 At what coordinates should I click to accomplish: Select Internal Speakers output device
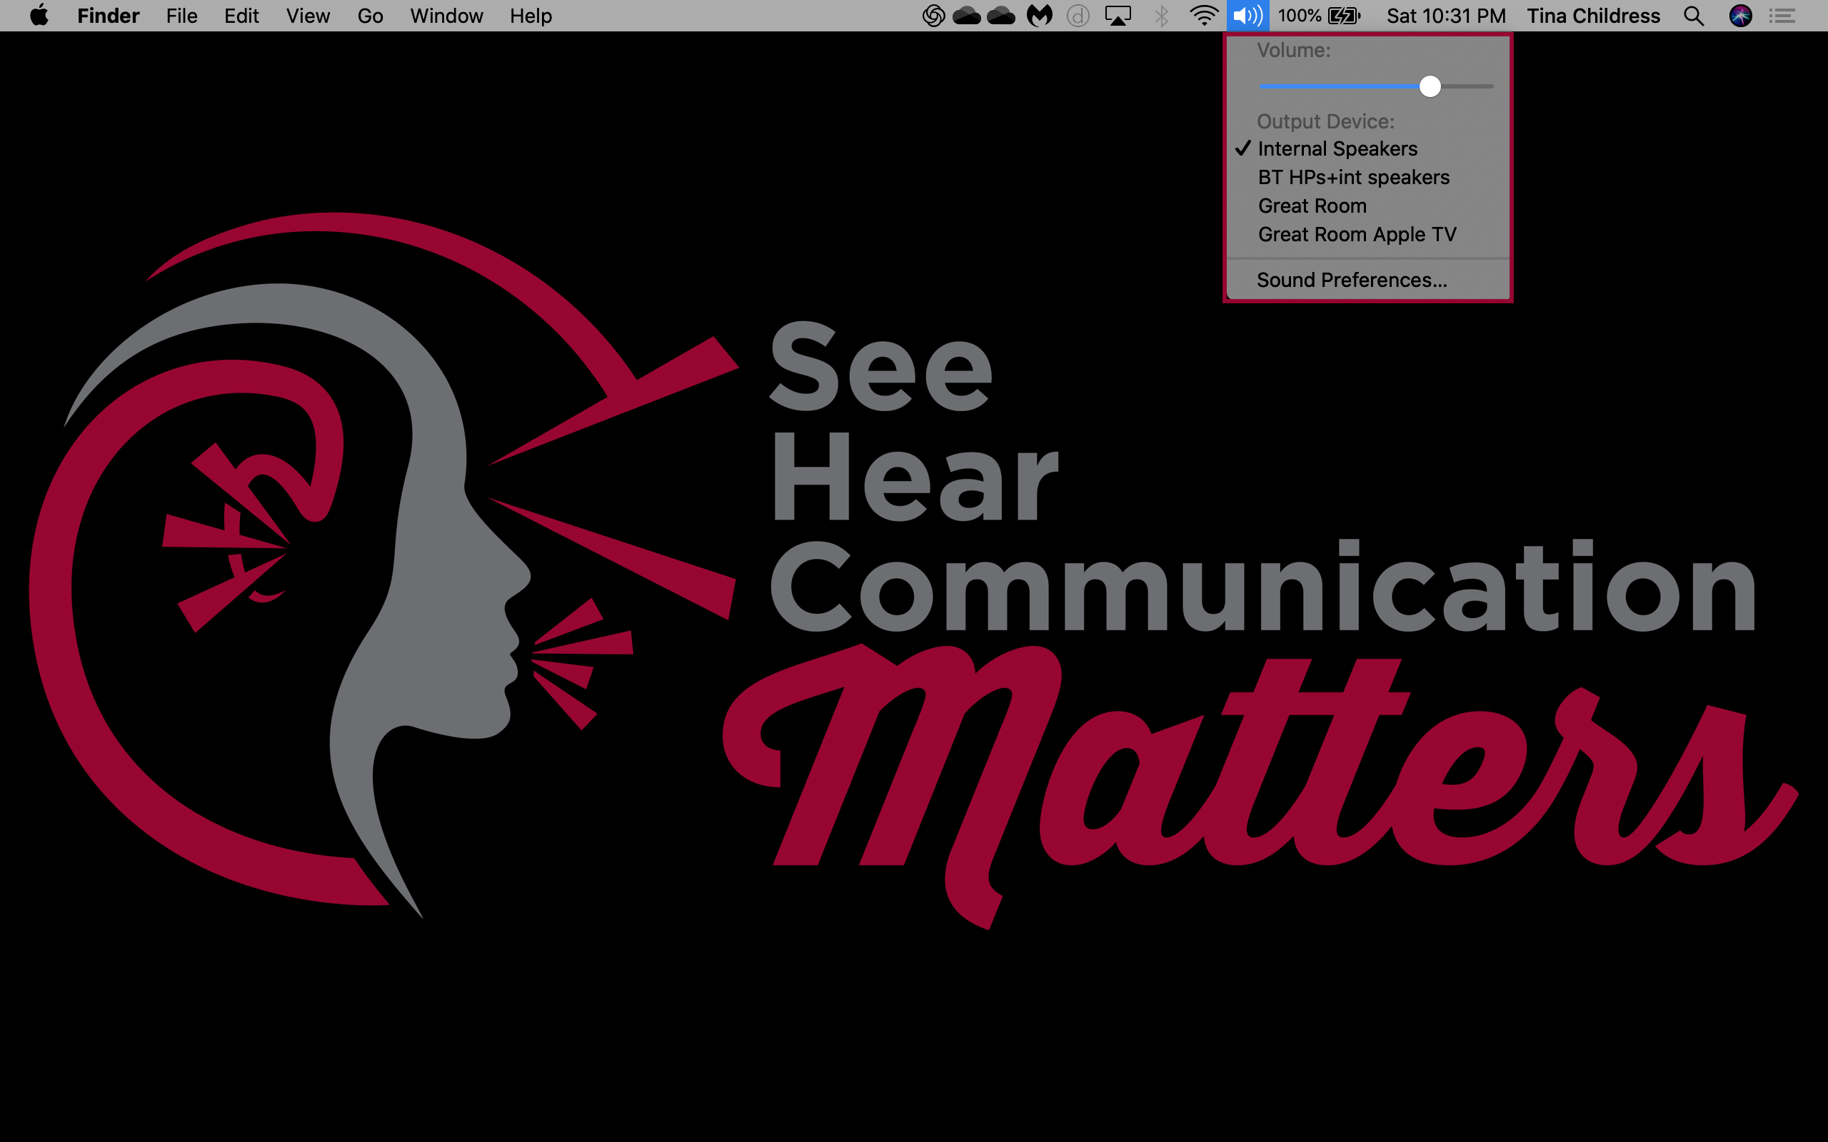click(1337, 148)
